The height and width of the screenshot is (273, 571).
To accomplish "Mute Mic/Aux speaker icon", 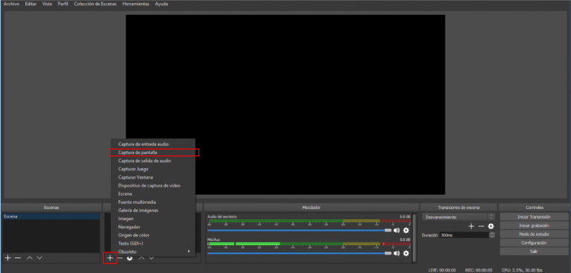I will point(396,253).
